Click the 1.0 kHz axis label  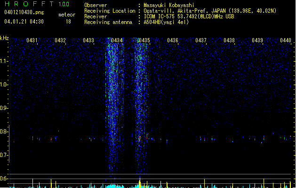click(x=4, y=85)
